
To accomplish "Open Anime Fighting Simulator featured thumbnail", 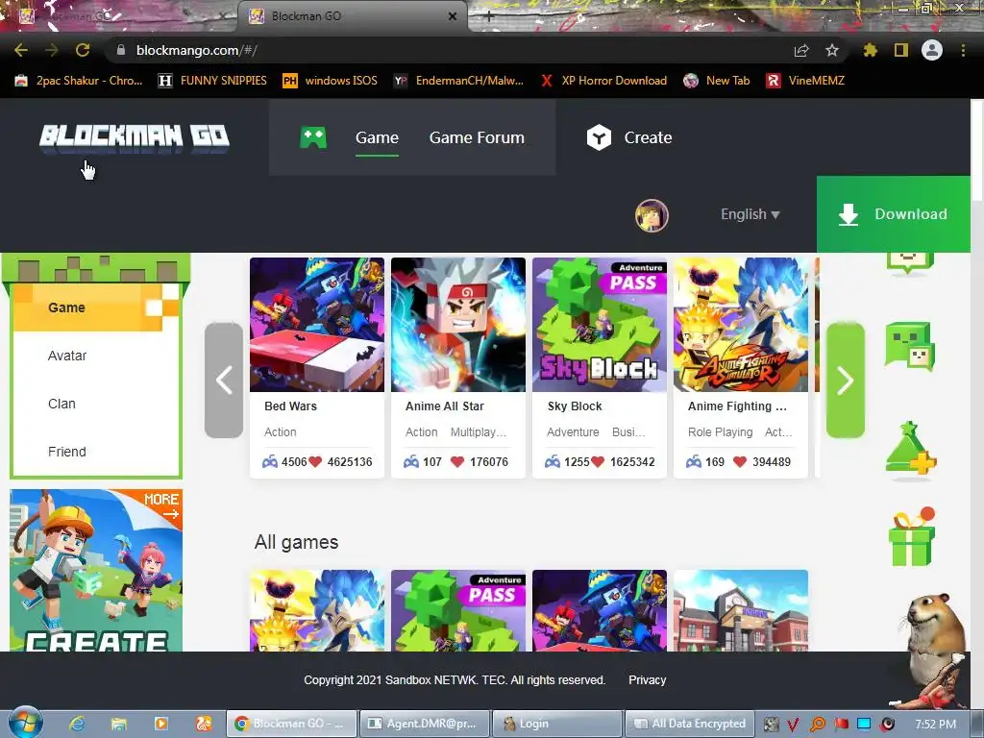I will tap(741, 325).
